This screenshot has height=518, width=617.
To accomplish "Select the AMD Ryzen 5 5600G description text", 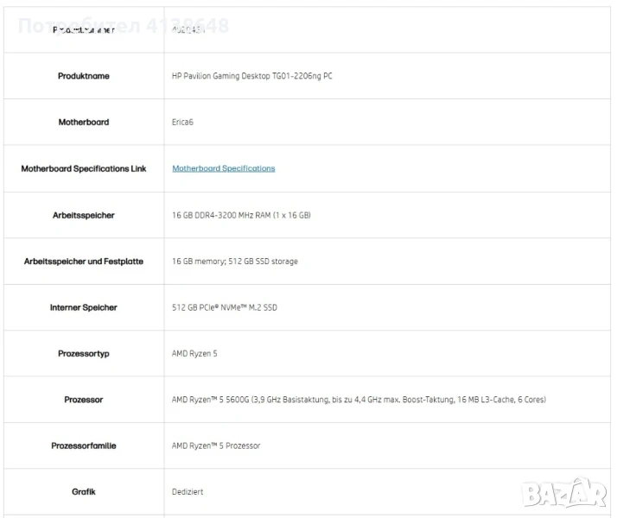I will coord(359,400).
